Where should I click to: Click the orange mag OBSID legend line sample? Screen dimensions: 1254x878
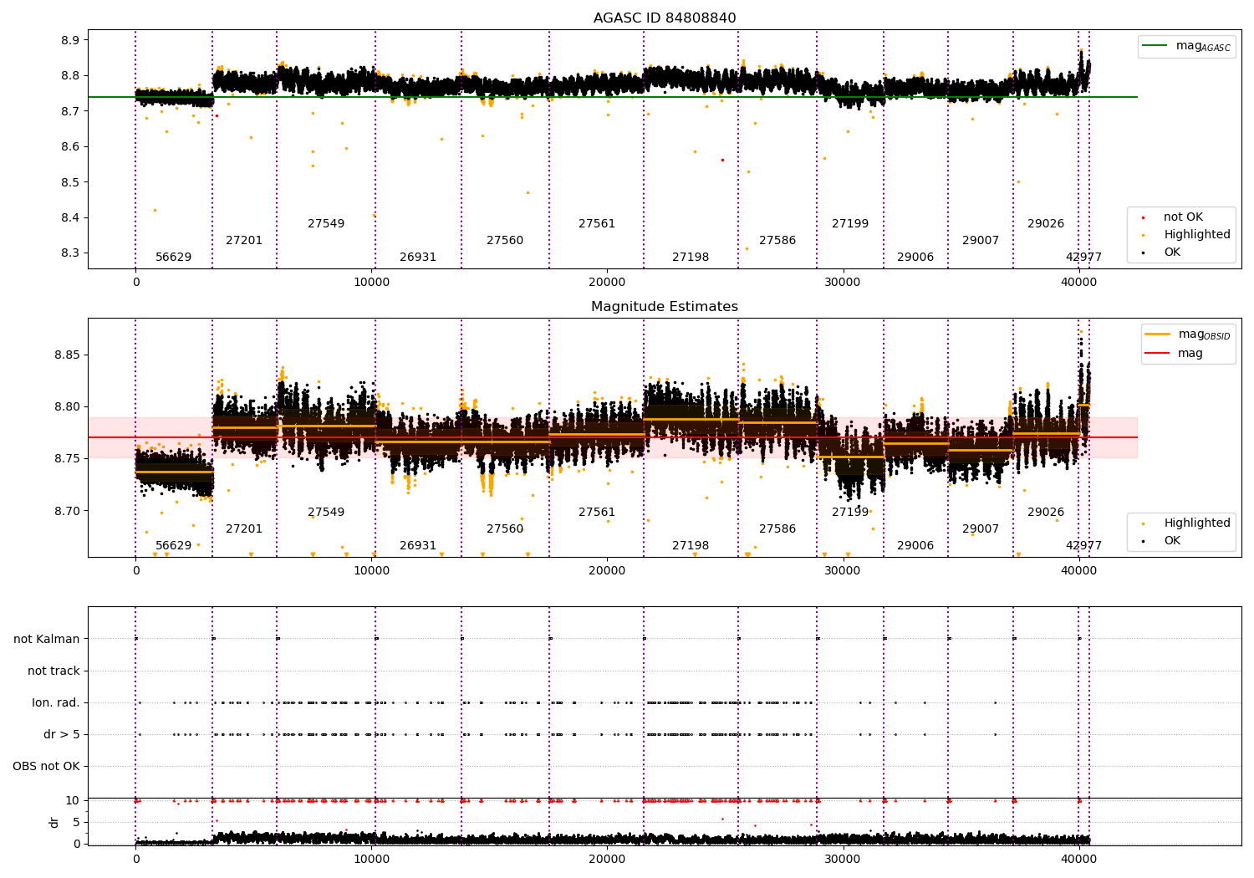click(1158, 334)
